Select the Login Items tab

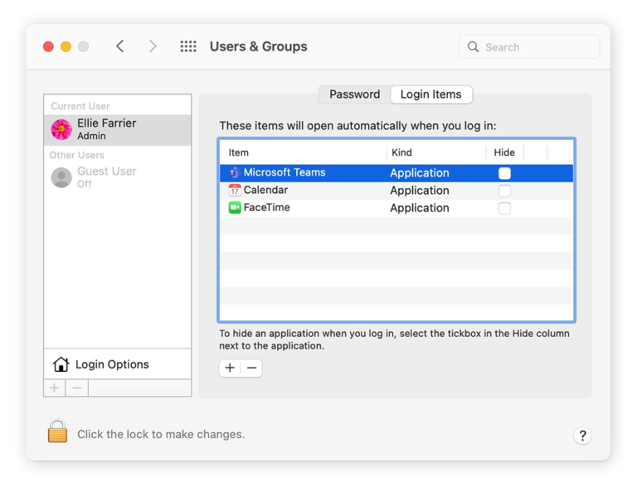(x=431, y=94)
